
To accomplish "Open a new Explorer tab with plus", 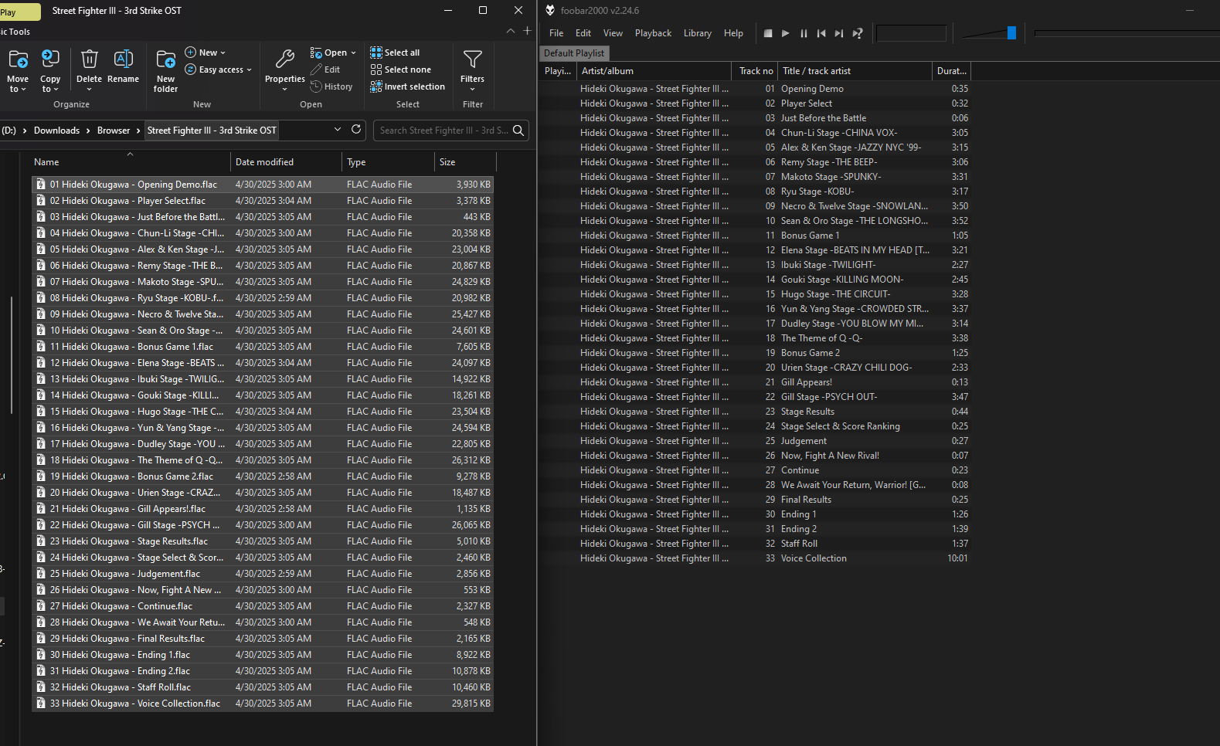I will click(x=527, y=31).
